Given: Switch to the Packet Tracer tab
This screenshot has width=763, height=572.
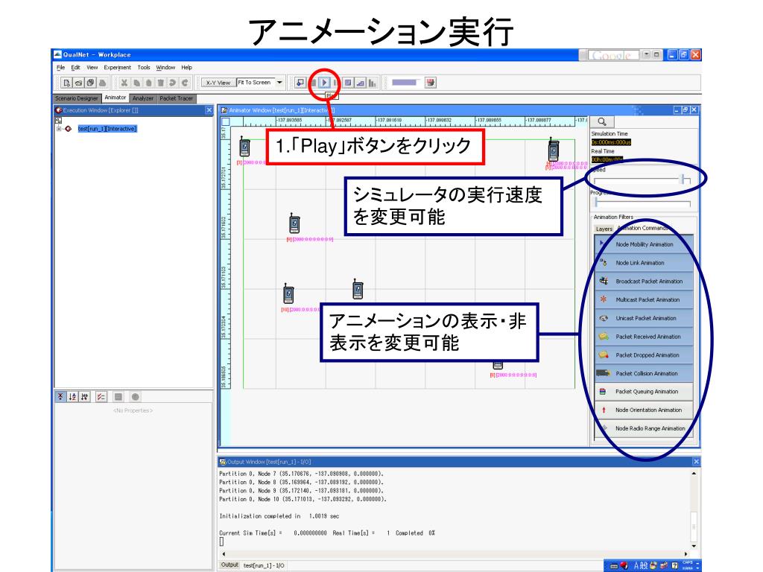Looking at the screenshot, I should click(177, 98).
